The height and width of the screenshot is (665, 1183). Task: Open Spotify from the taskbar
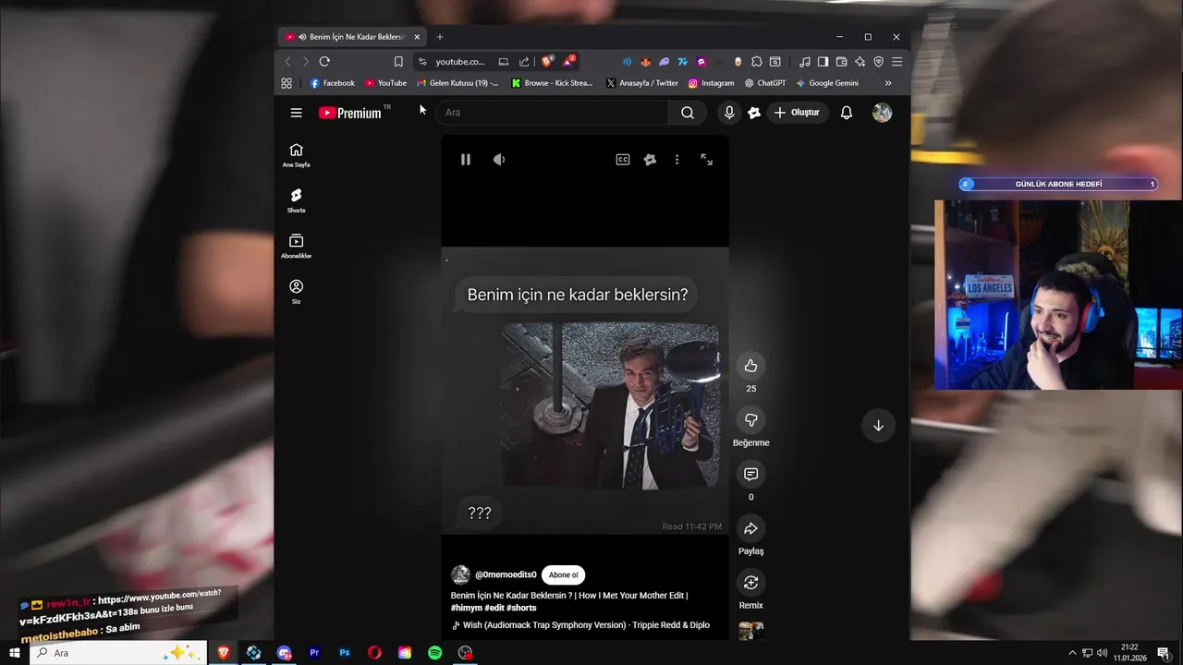435,653
